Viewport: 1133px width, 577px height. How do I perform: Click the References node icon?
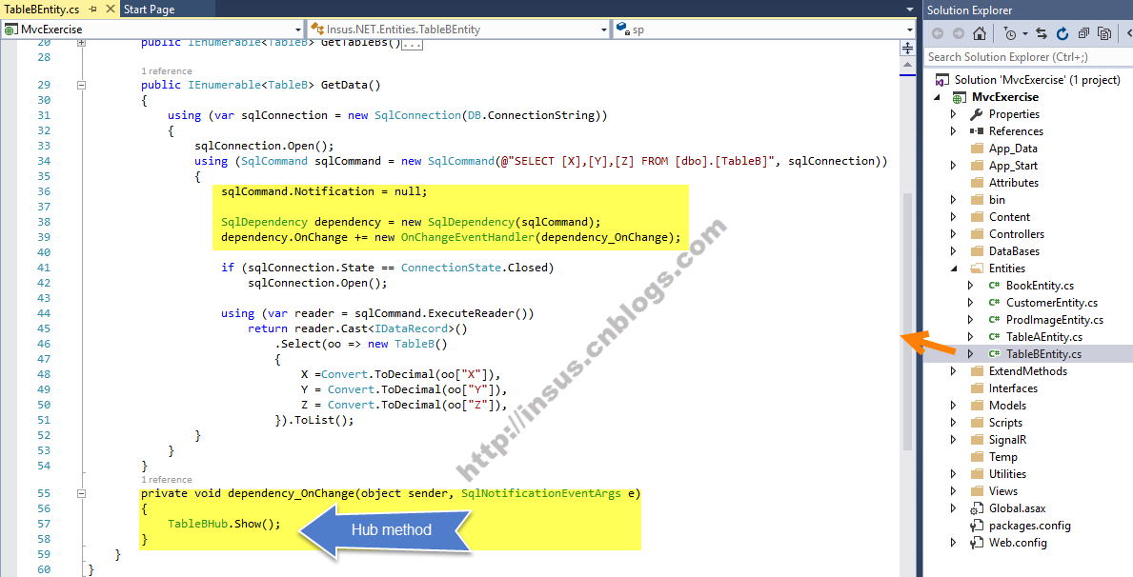pos(977,131)
